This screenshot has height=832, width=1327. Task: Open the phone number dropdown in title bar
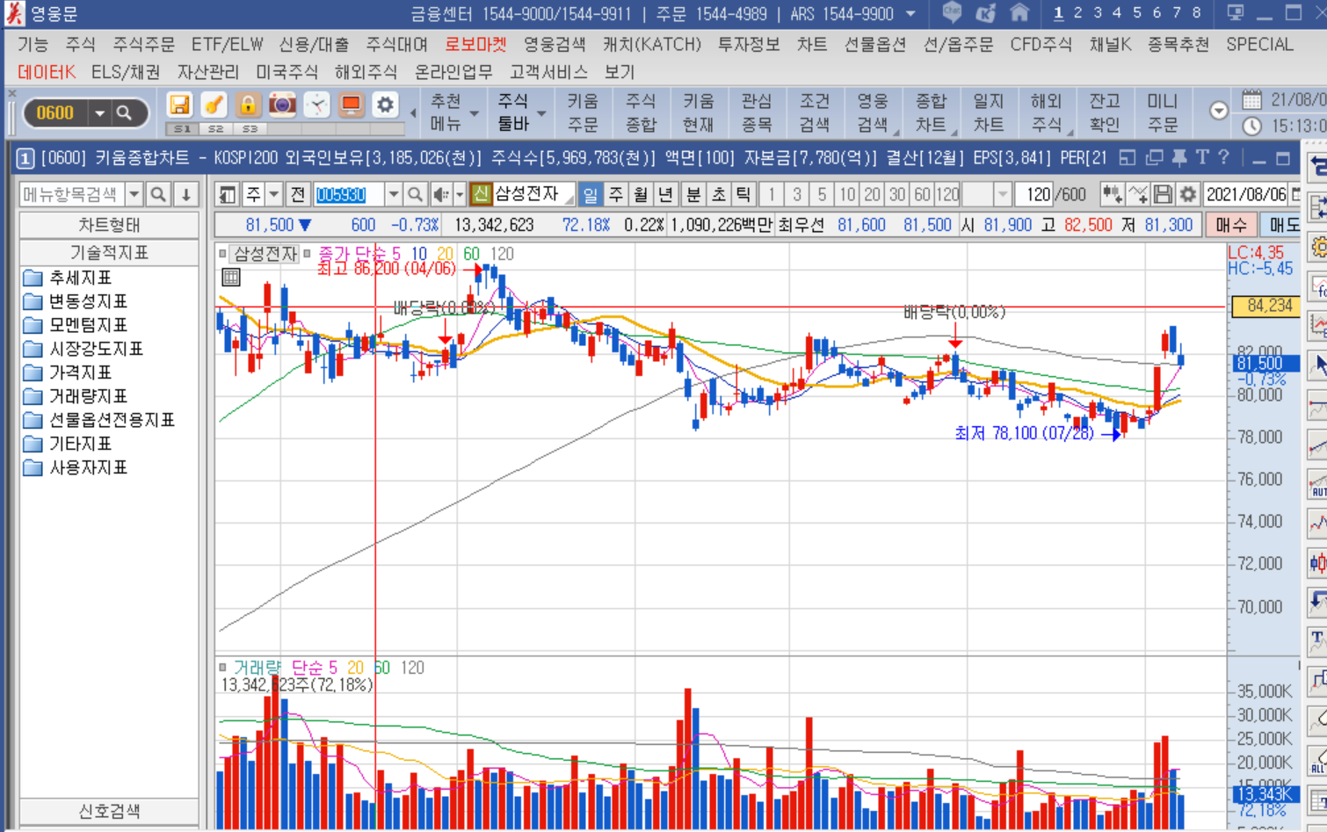click(910, 14)
